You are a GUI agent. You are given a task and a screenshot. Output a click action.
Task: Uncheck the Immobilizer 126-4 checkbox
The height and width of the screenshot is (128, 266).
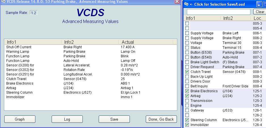pyautogui.click(x=187, y=125)
